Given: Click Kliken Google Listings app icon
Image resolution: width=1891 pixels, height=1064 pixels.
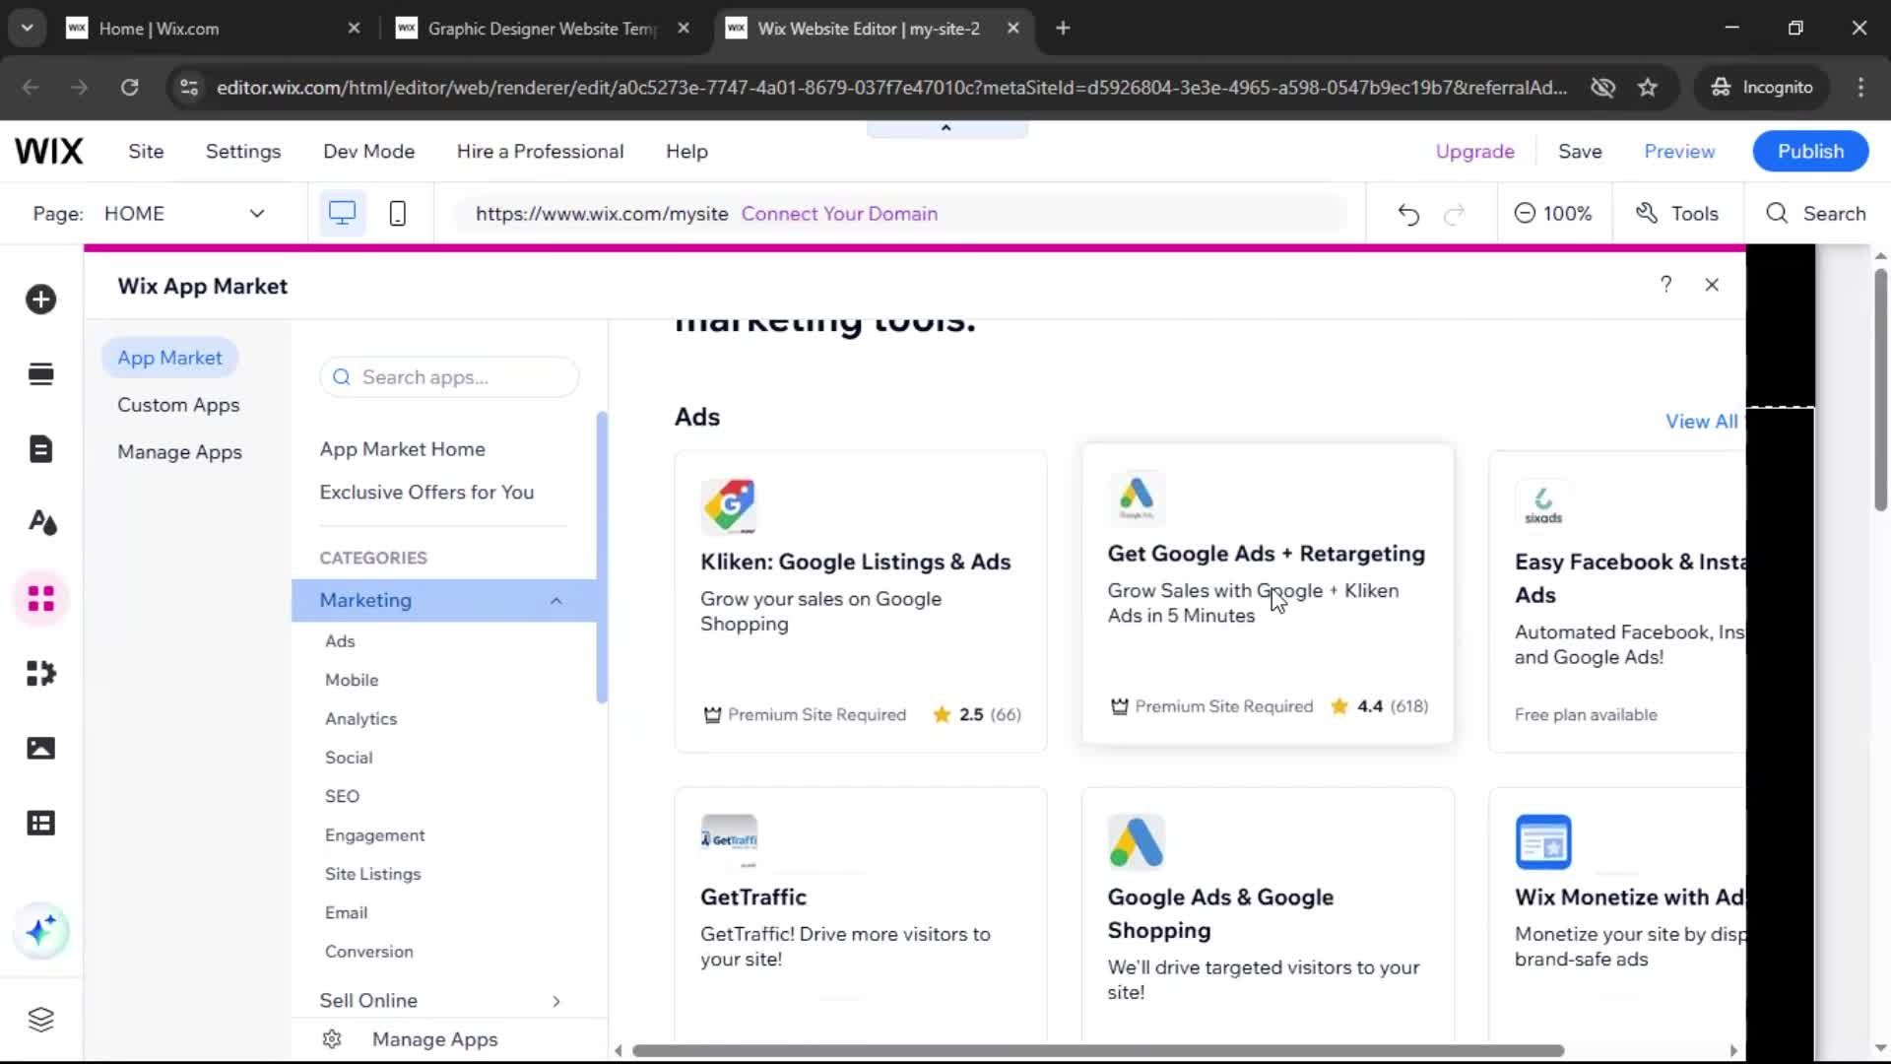Looking at the screenshot, I should (729, 505).
